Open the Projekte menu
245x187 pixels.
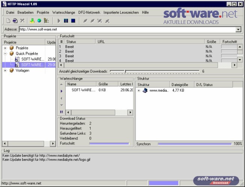click(43, 12)
